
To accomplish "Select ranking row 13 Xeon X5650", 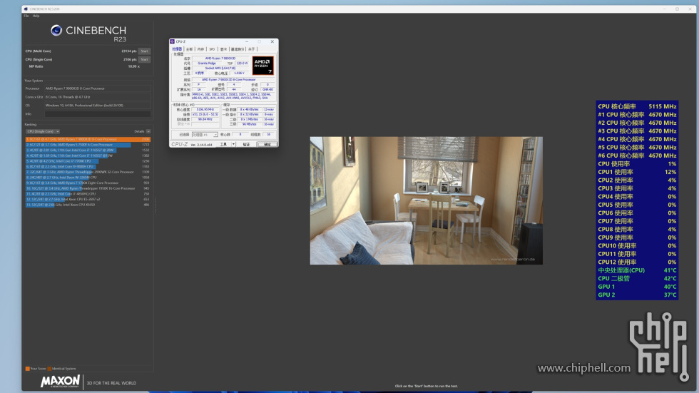I will point(88,205).
